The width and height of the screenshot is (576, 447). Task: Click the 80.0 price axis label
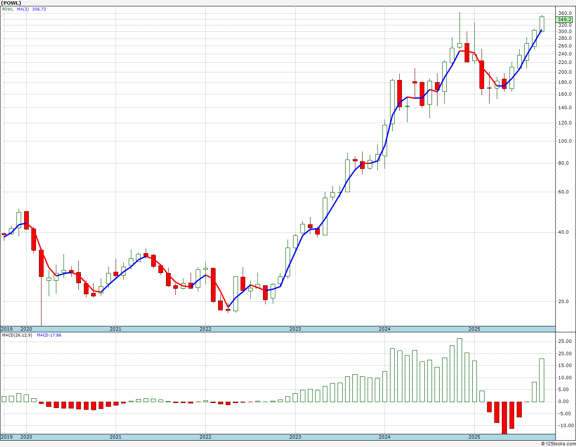coord(564,163)
